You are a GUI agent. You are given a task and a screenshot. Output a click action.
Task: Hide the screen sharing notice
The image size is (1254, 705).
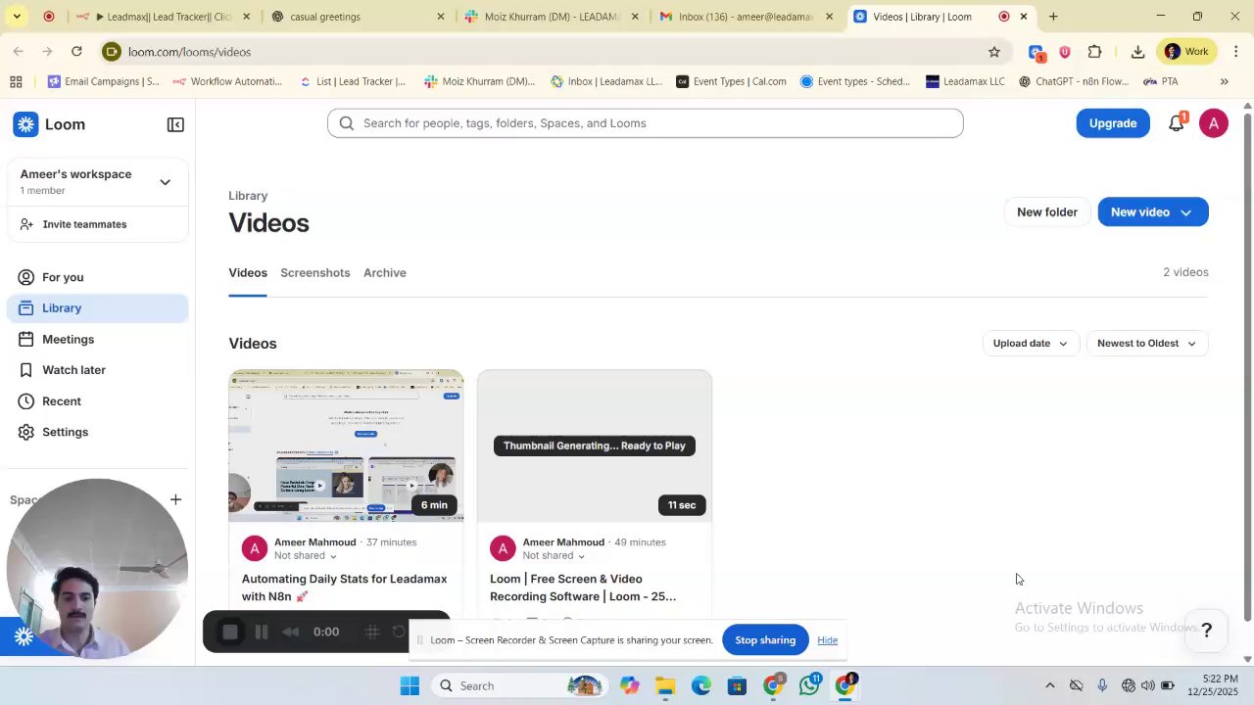pyautogui.click(x=828, y=640)
